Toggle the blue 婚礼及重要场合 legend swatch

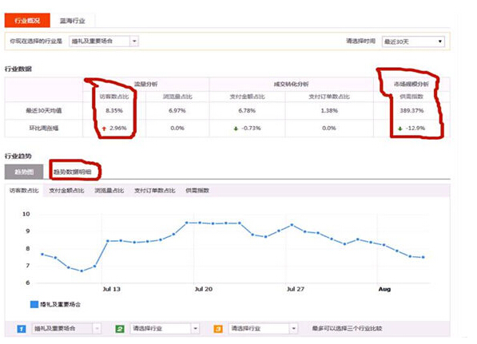coord(34,304)
